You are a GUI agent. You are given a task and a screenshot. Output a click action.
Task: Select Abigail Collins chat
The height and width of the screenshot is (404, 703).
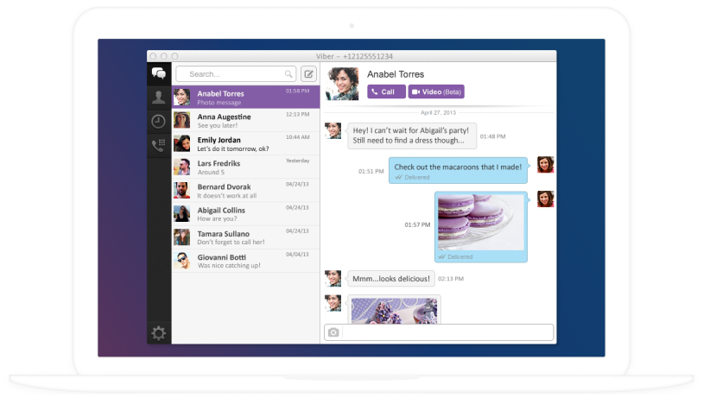pos(246,213)
